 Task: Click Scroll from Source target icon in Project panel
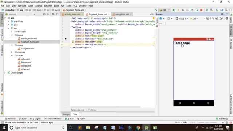tap(44, 14)
